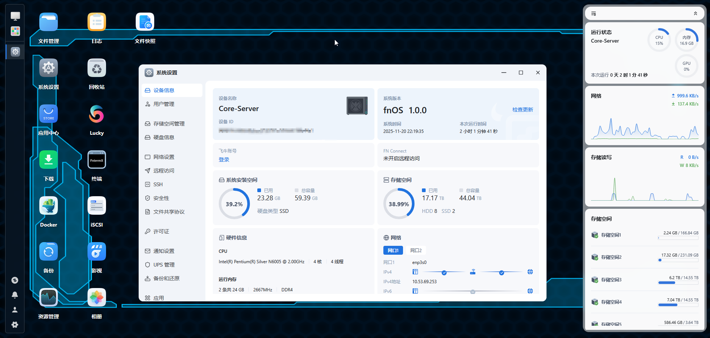
Task: Click the HDD 8 drive count
Action: coord(429,211)
